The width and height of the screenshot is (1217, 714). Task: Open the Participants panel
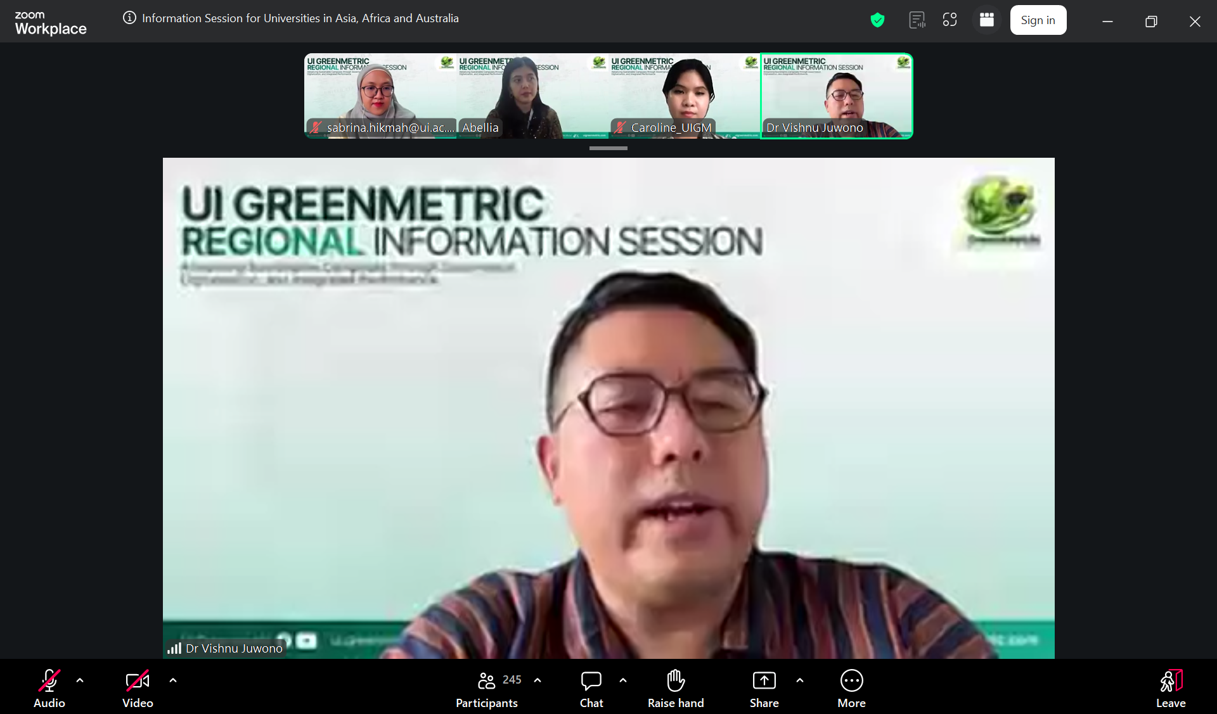tap(487, 689)
